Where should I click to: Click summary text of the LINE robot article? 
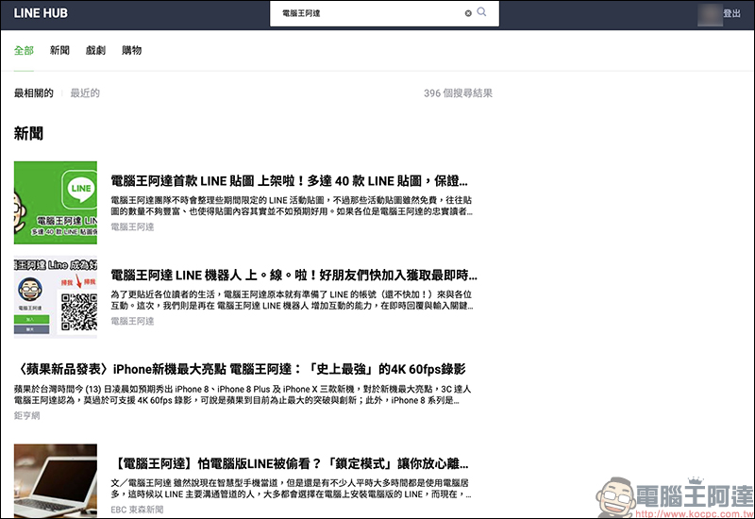[x=292, y=300]
